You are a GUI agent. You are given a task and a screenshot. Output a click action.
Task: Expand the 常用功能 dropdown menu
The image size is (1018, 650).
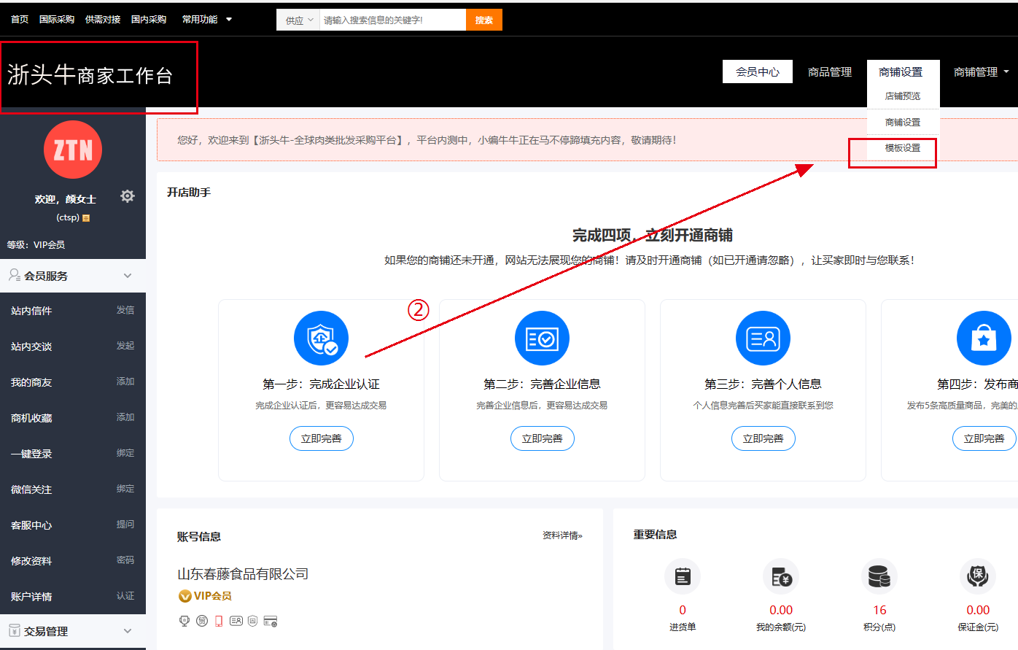pyautogui.click(x=206, y=20)
